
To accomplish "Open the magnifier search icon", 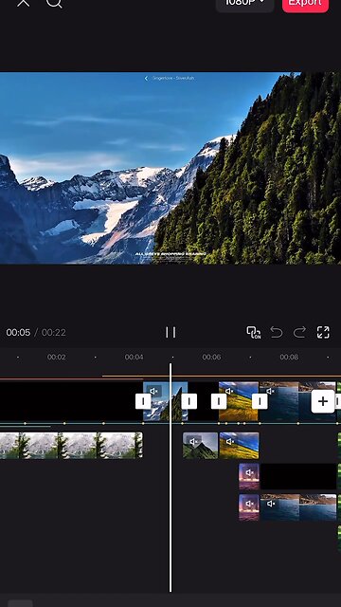I will 54,3.
